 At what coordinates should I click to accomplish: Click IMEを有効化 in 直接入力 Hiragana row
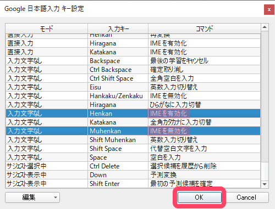(x=204, y=43)
